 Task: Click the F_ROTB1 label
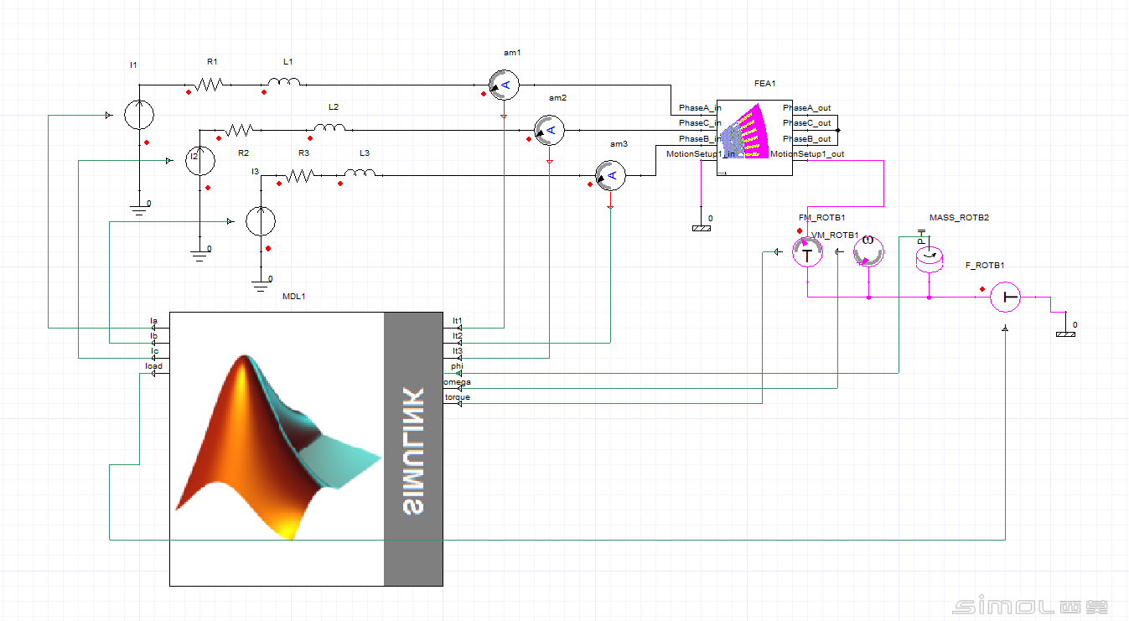[985, 266]
